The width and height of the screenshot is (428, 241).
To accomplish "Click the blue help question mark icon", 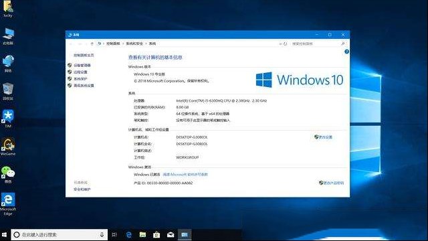I will 346,52.
